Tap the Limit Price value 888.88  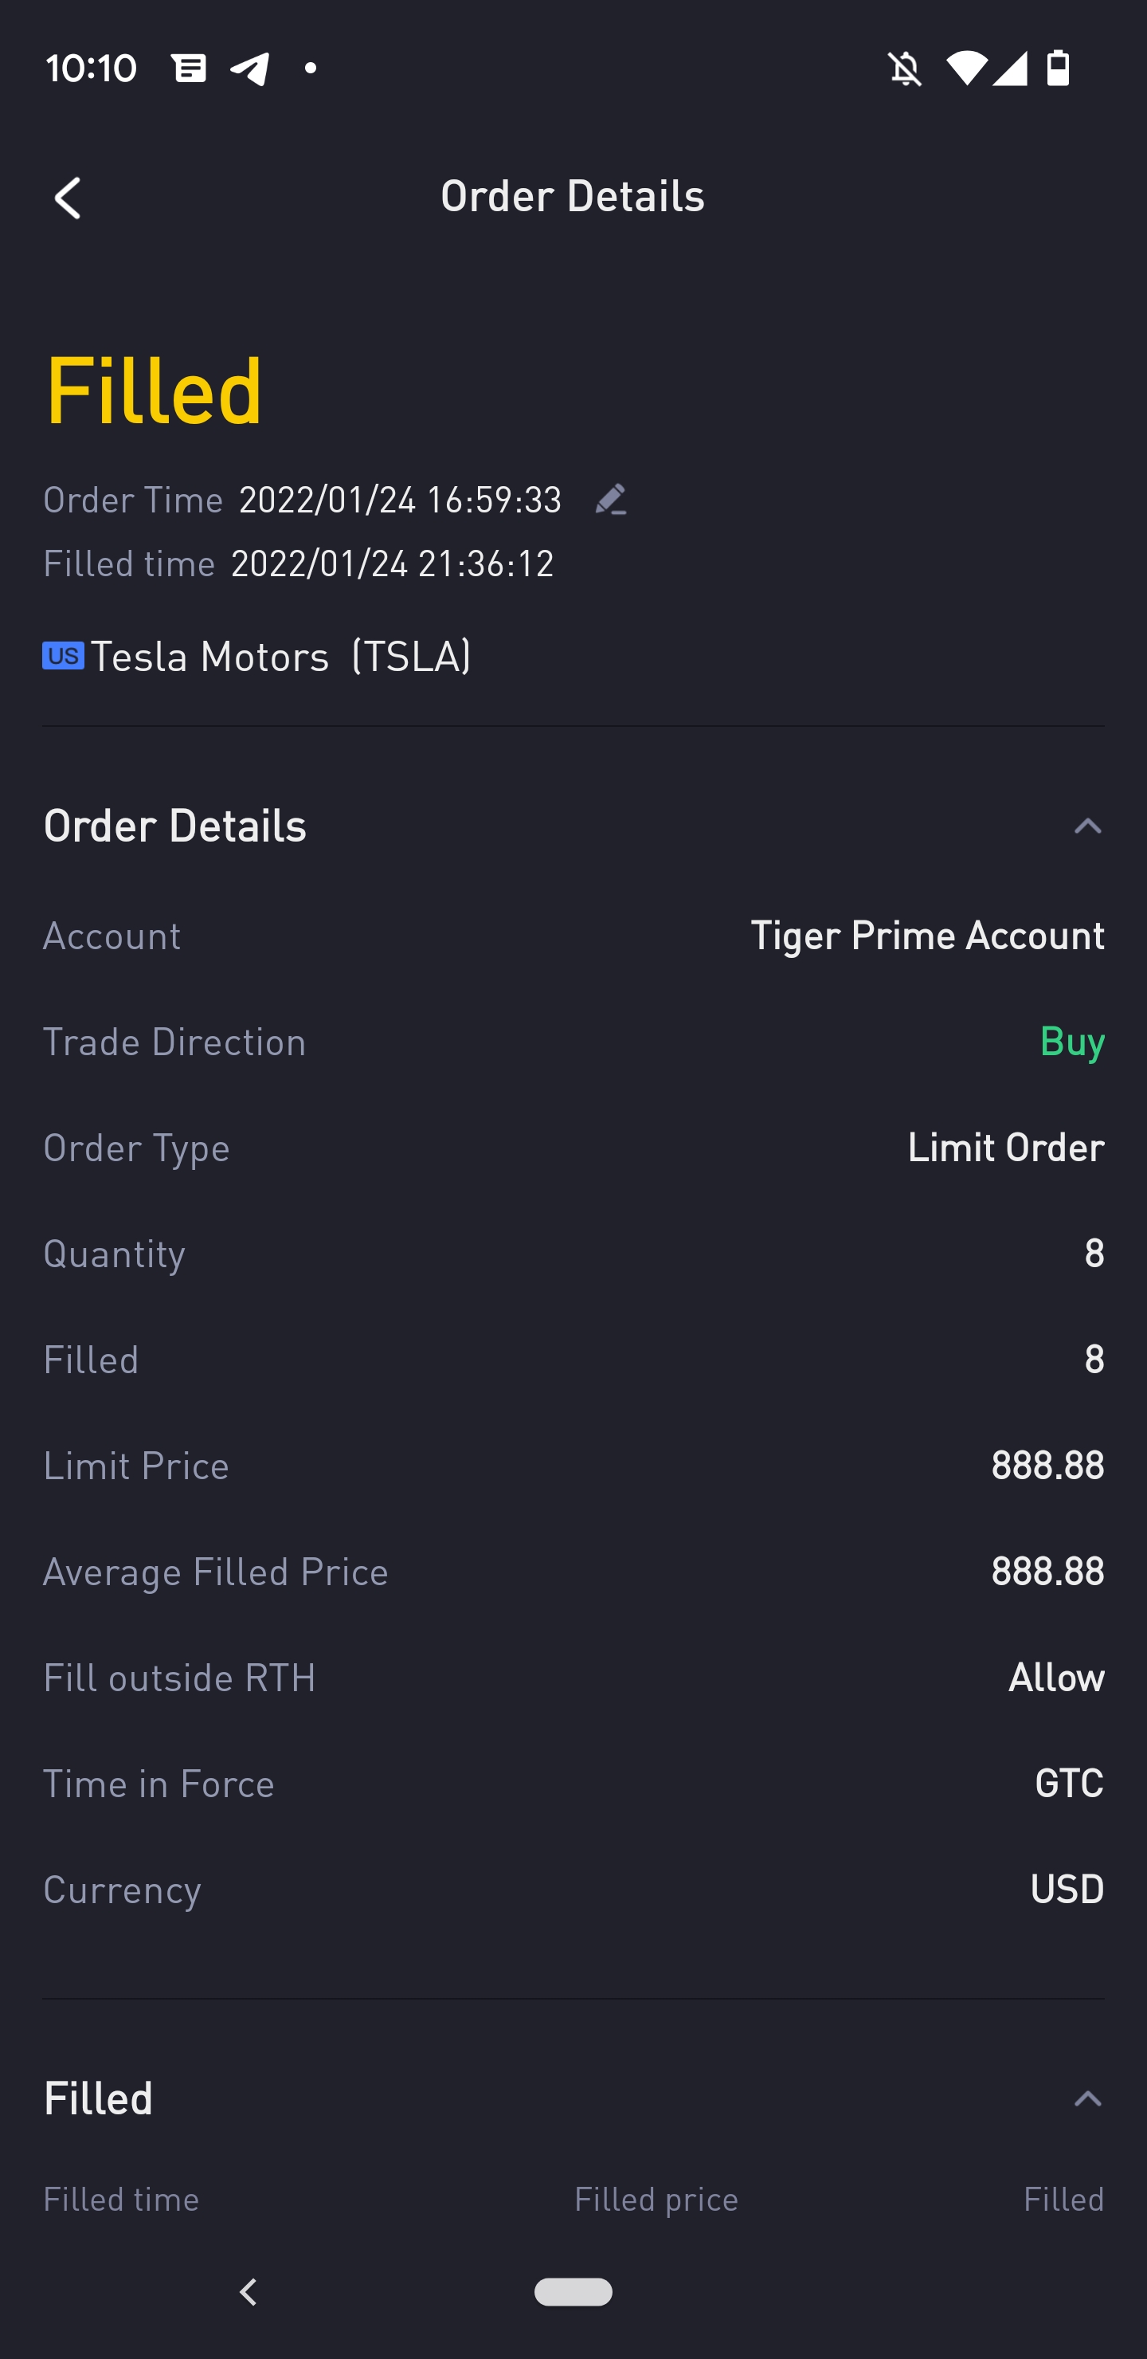point(1047,1466)
